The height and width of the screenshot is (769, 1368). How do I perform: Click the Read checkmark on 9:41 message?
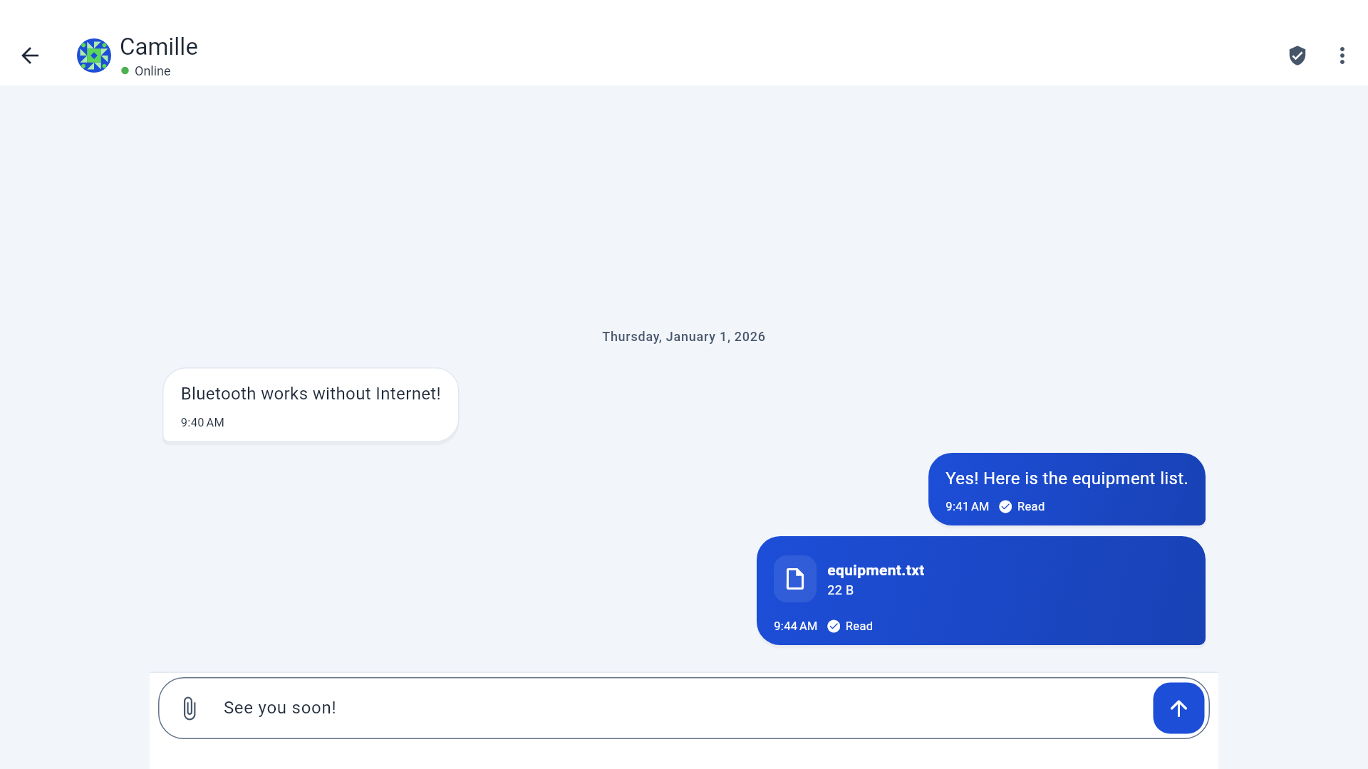pyautogui.click(x=1005, y=506)
